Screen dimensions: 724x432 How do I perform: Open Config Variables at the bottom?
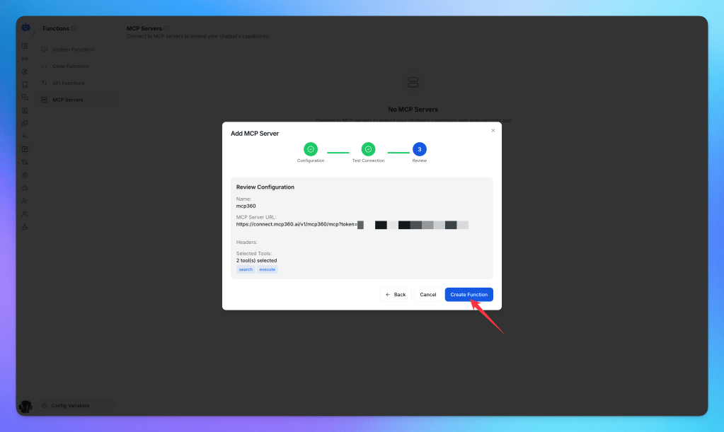[70, 406]
